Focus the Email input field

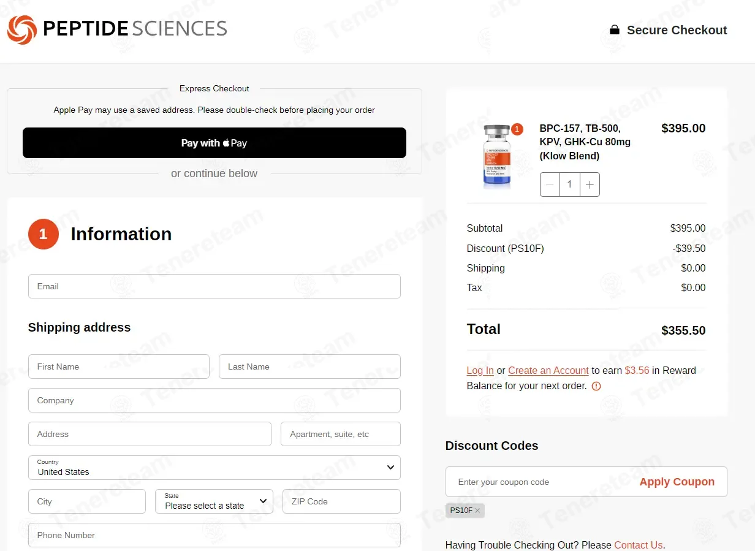214,286
